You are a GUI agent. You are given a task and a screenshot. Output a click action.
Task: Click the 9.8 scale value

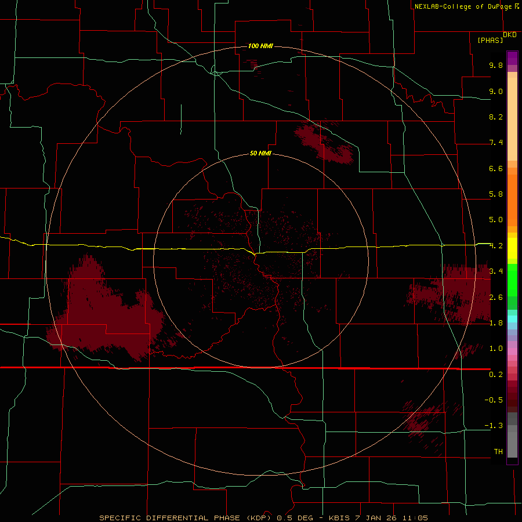point(496,65)
